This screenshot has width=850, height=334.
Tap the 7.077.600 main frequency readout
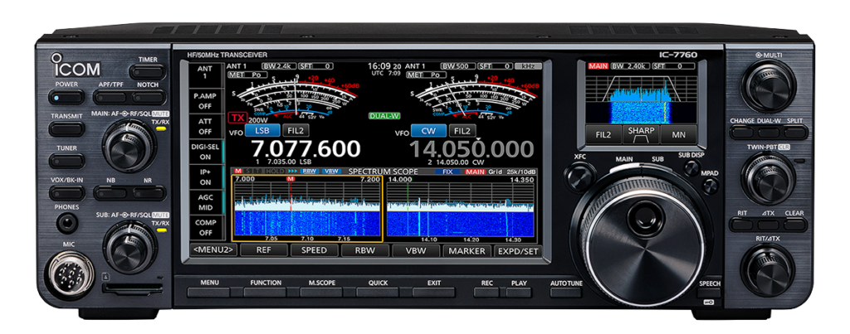coord(305,149)
